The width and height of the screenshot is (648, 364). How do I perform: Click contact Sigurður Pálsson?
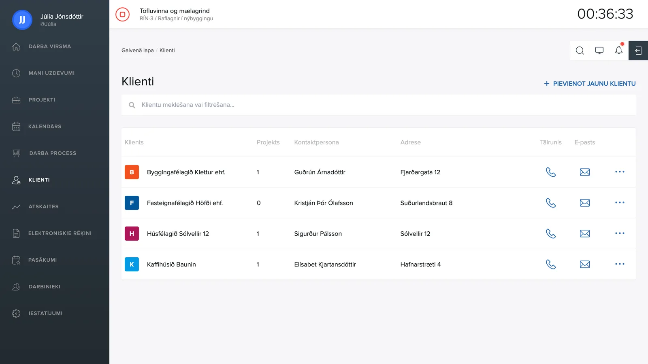(x=318, y=234)
